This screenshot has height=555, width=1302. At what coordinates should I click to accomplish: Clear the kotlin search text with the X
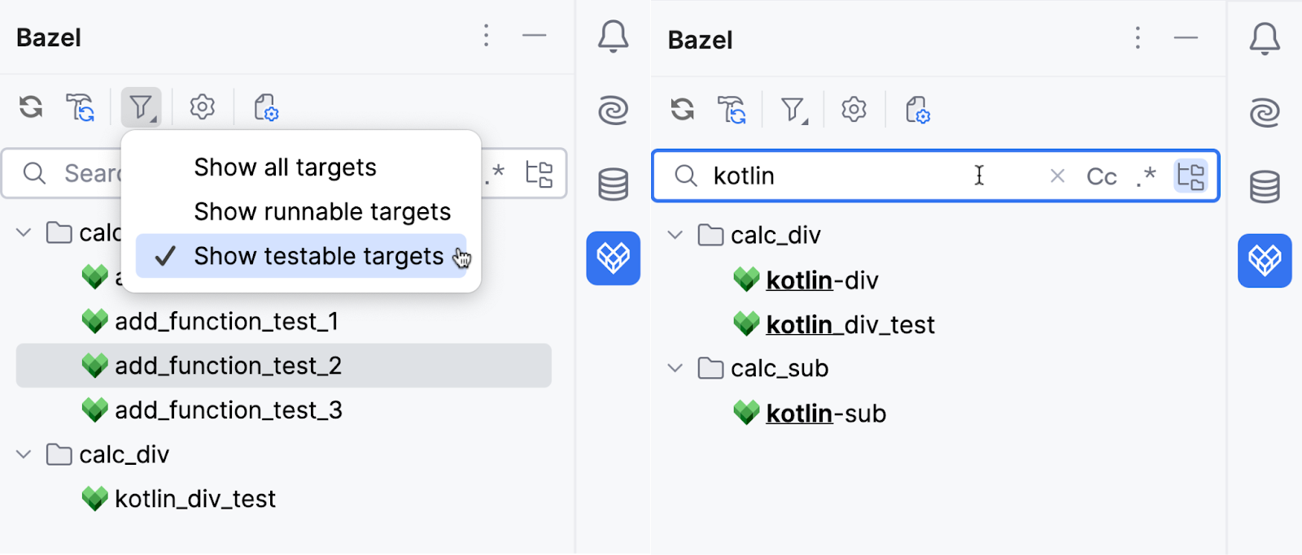click(1057, 176)
